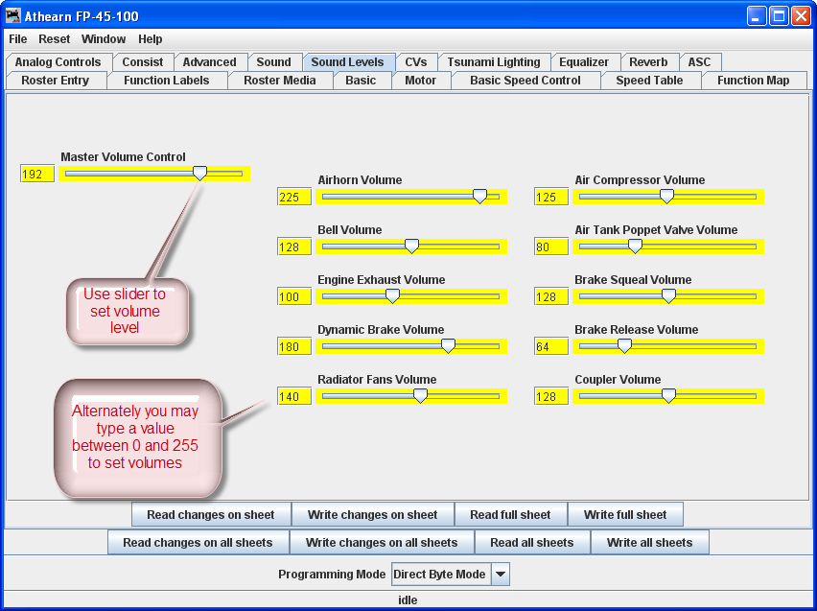Select the Function Map tab
This screenshot has width=817, height=611.
[x=753, y=81]
